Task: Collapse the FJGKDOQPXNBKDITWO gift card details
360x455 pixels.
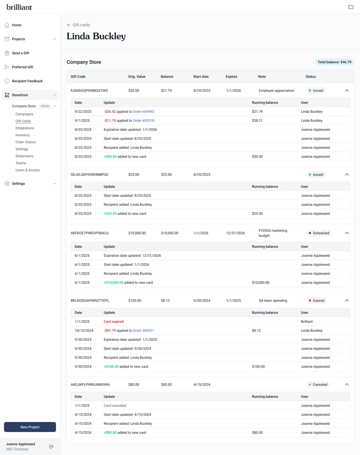Action: click(347, 90)
